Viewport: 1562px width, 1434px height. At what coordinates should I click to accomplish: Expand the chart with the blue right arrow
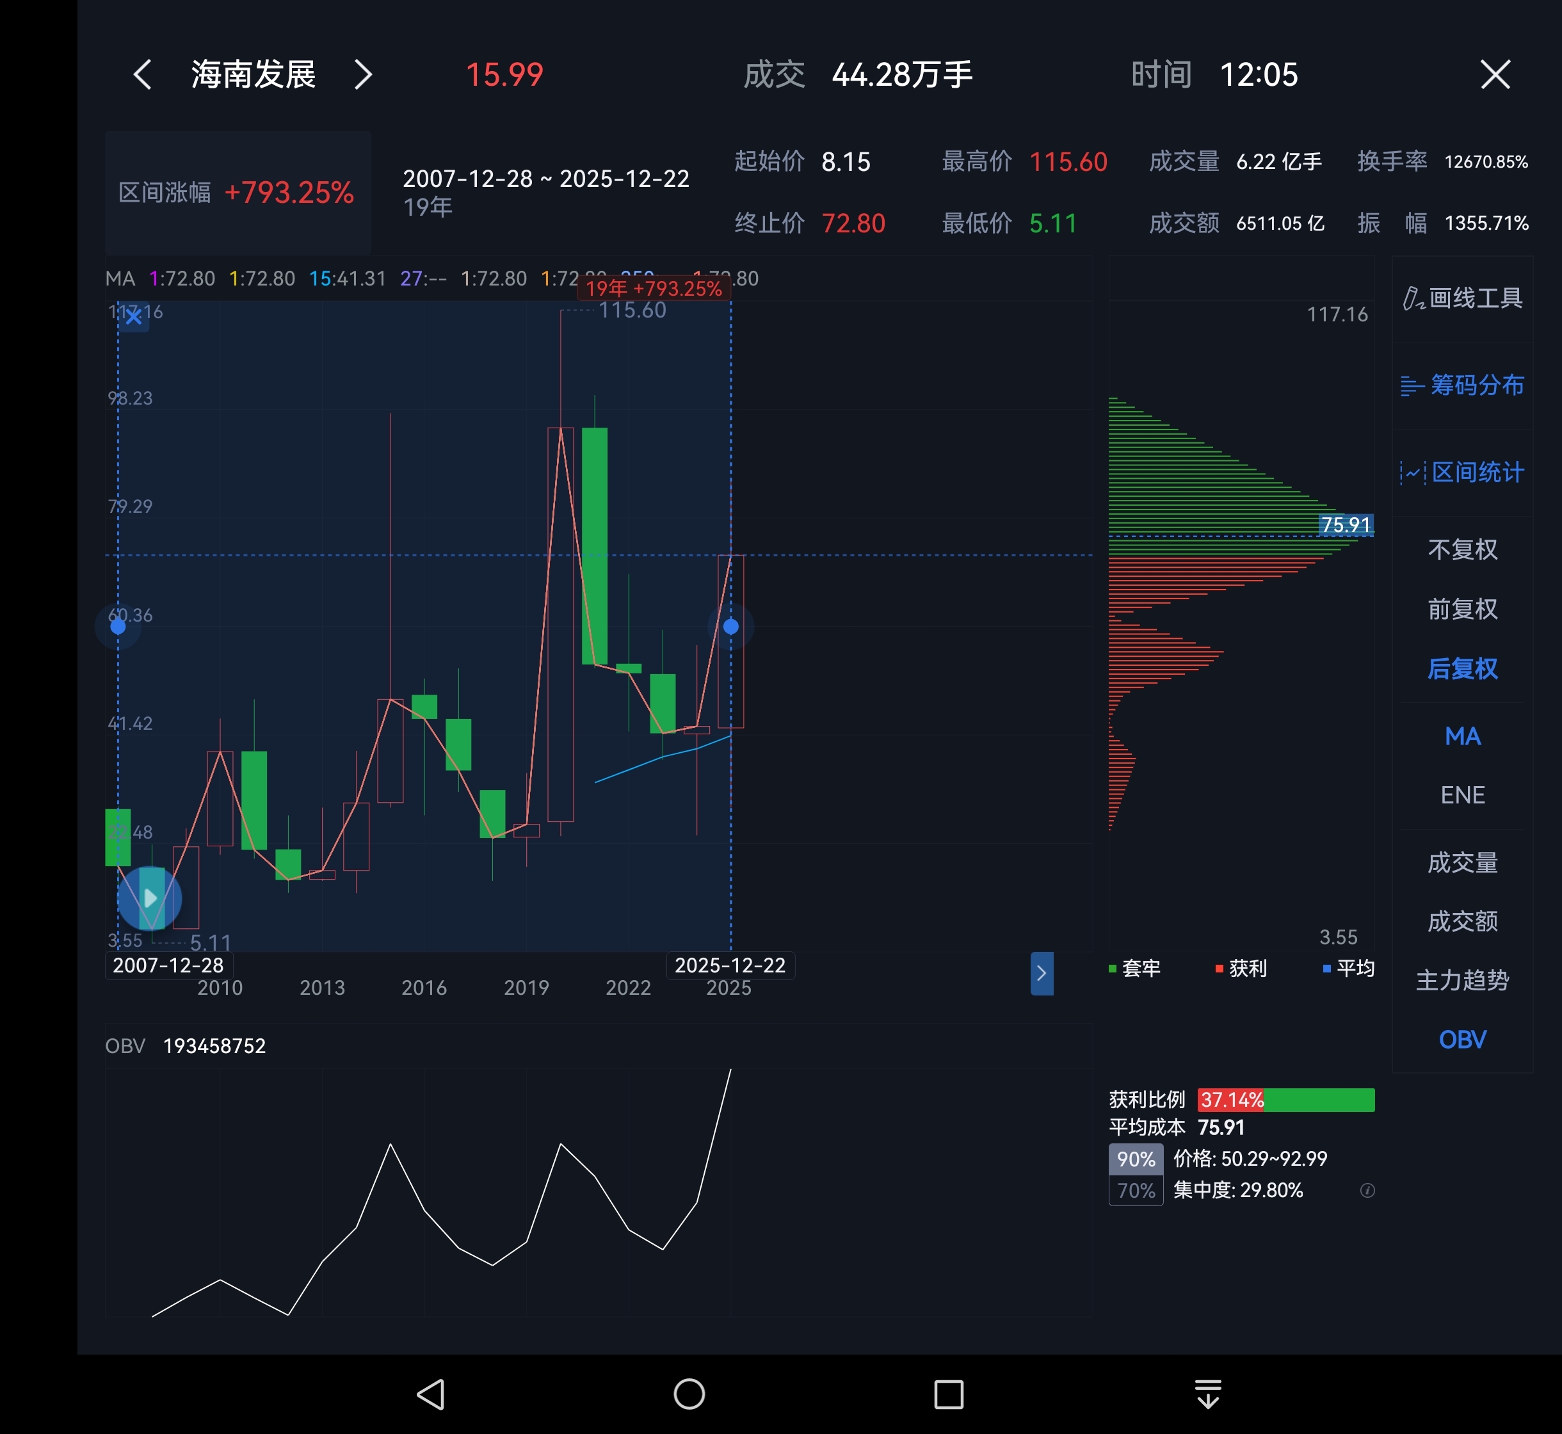click(x=1042, y=973)
